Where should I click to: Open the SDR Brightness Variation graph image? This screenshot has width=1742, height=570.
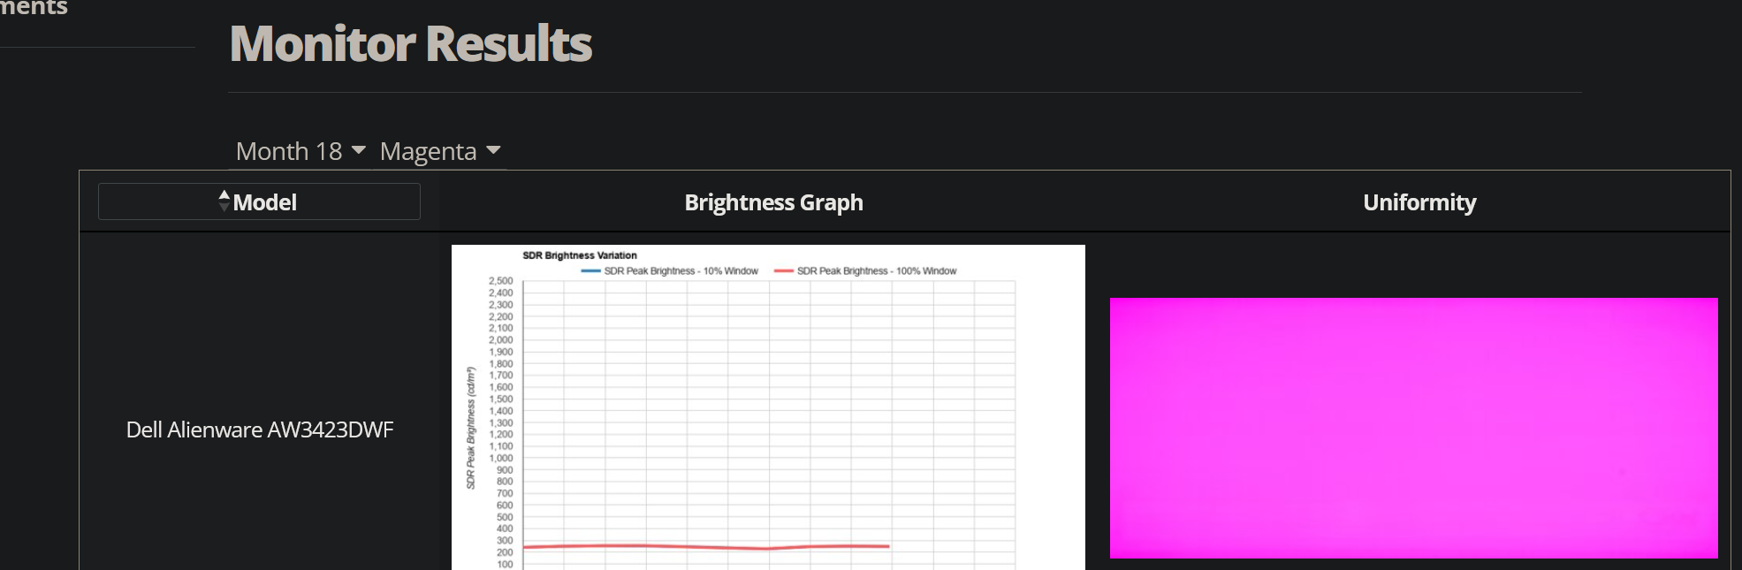point(768,407)
